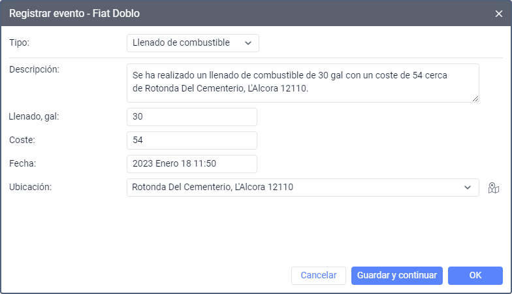
Task: Click Guardar y continuar
Action: [397, 276]
